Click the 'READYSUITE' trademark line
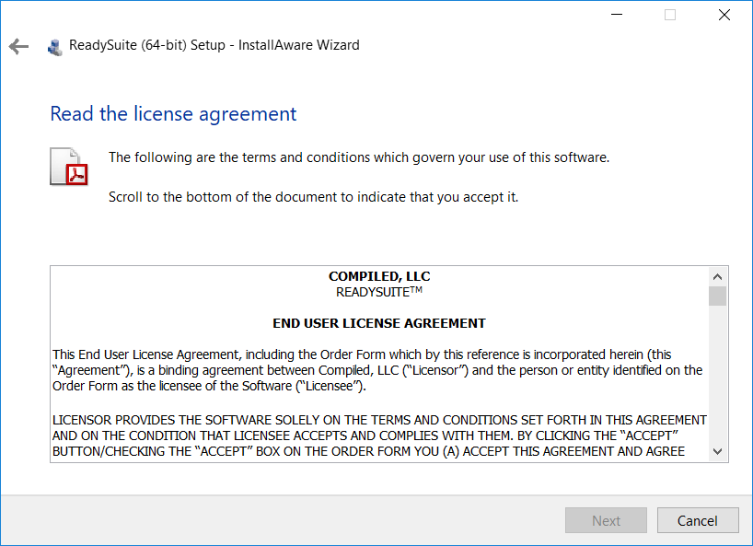 (x=379, y=292)
